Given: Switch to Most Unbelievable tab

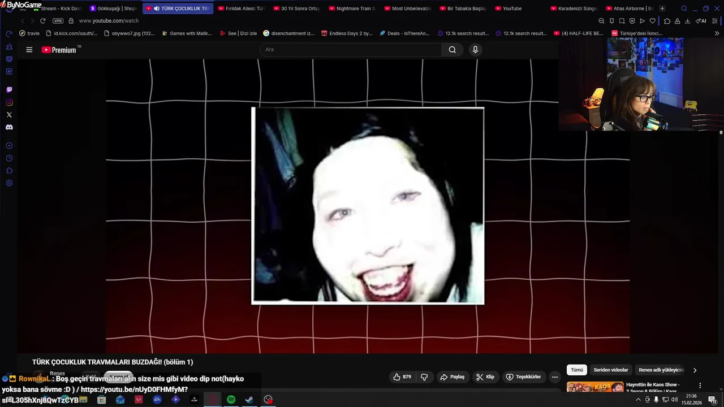Looking at the screenshot, I should (407, 8).
